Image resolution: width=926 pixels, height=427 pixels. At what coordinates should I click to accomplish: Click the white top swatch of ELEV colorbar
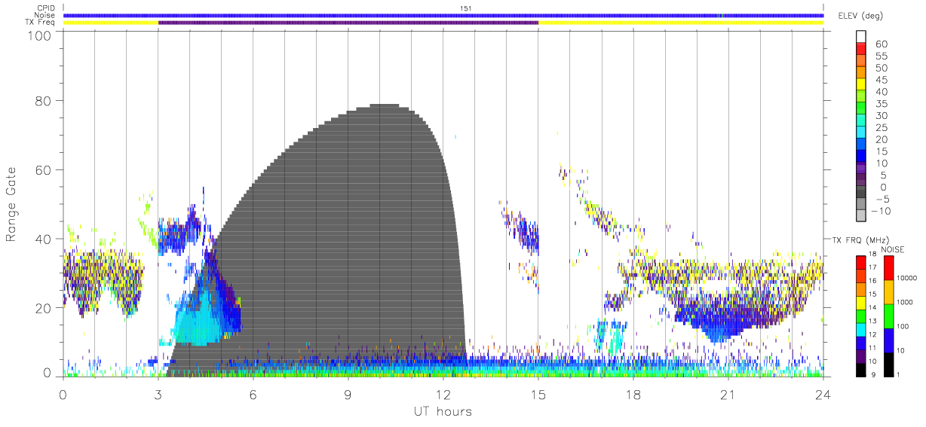click(x=860, y=36)
